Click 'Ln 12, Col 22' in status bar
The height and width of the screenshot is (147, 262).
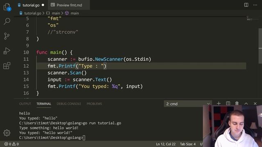point(166,144)
